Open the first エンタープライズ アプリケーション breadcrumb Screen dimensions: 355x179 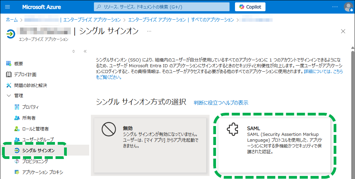[x=92, y=20]
